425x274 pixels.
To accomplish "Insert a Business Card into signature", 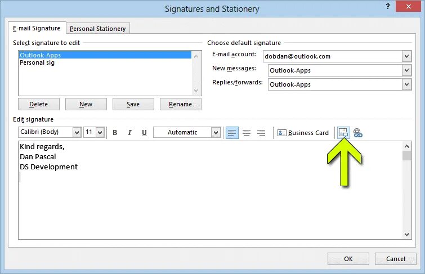I will click(303, 133).
